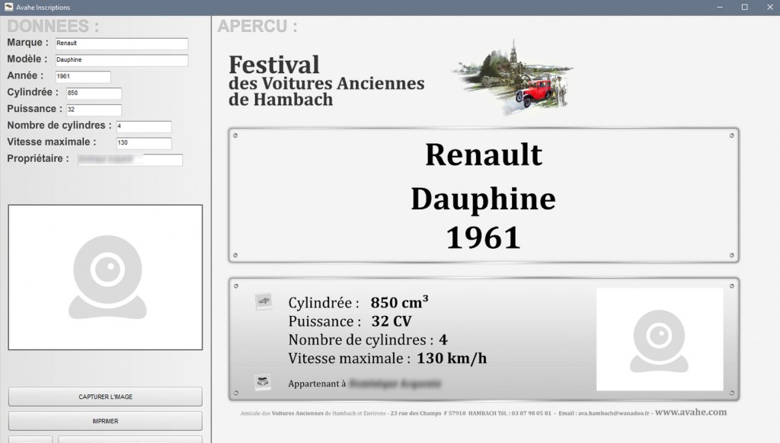Click the Puissance field showing 32
780x443 pixels.
[94, 110]
